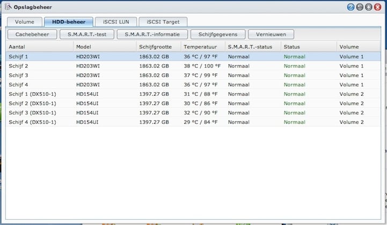Open the iSCSI LUN tab
Image resolution: width=387 pixels, height=225 pixels.
(116, 22)
